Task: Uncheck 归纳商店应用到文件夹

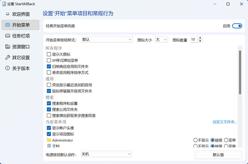Action: (49, 66)
